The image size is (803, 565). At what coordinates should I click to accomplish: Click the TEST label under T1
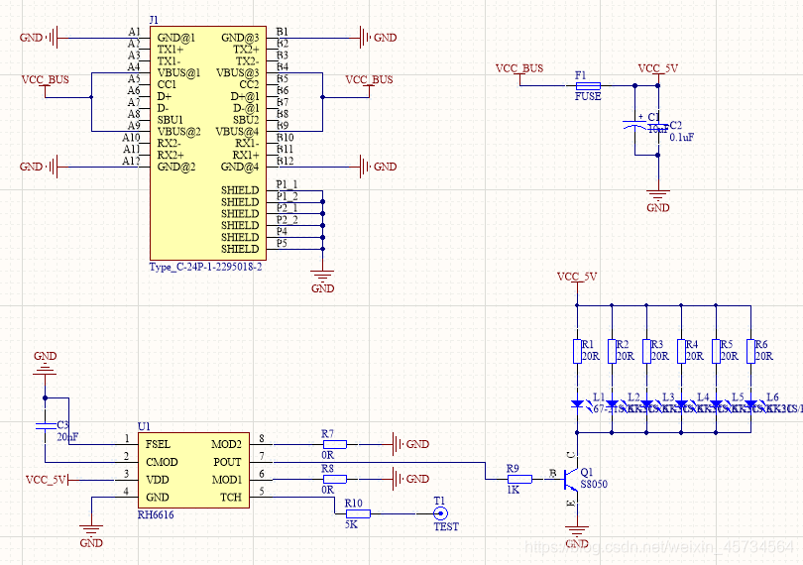click(446, 526)
